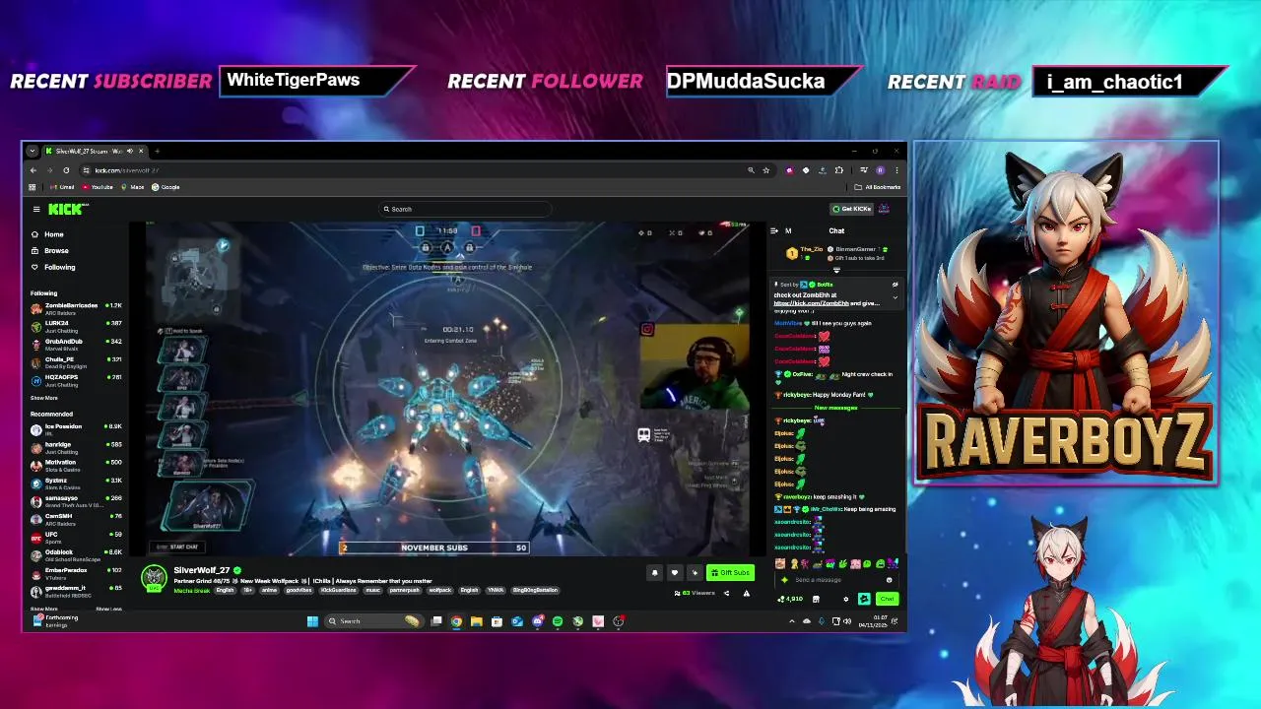Open the Mecha Break category link
1261x709 pixels.
(191, 590)
